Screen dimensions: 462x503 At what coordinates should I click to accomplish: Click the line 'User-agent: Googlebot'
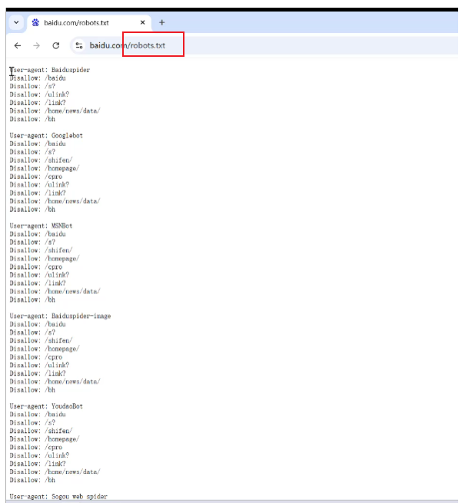coord(46,136)
